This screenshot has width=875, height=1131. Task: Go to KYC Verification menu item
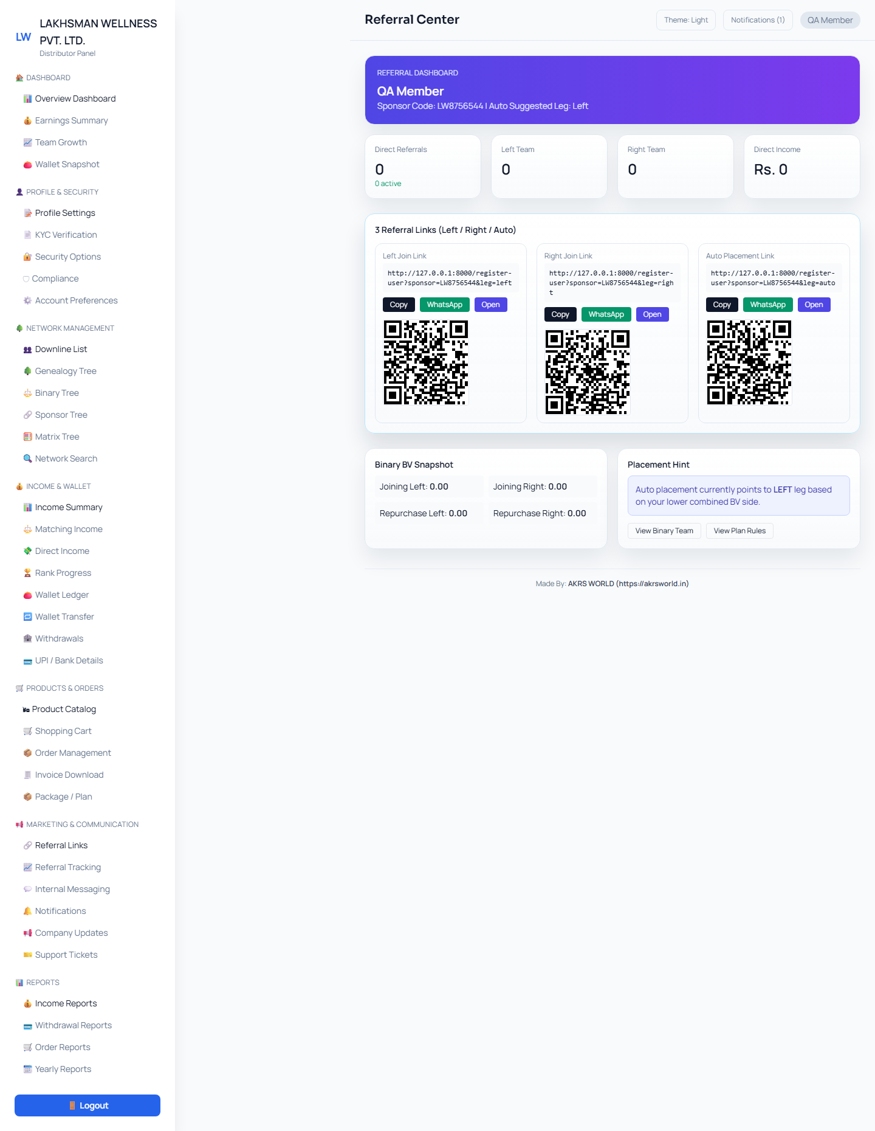point(66,235)
